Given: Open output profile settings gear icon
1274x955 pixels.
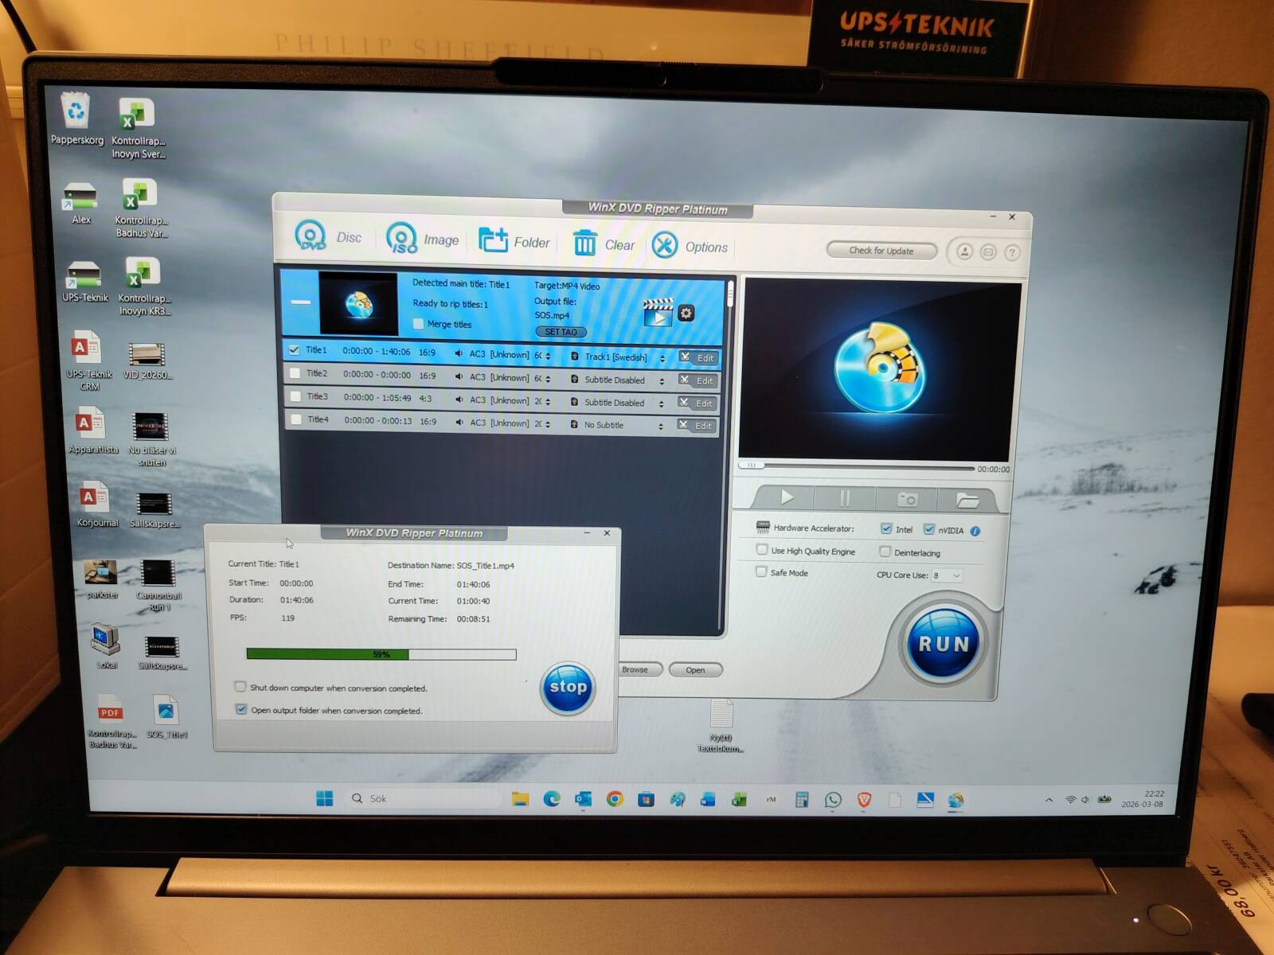Looking at the screenshot, I should tap(686, 314).
